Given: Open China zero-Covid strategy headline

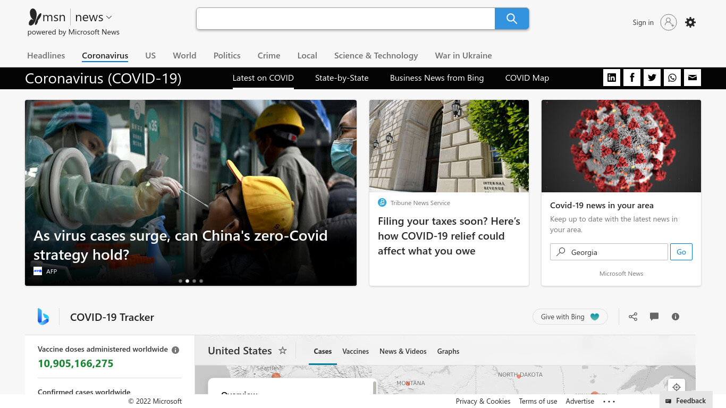Looking at the screenshot, I should (181, 245).
